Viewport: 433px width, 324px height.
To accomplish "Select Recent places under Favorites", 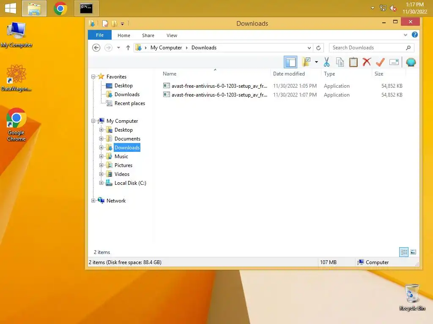I will (x=130, y=103).
